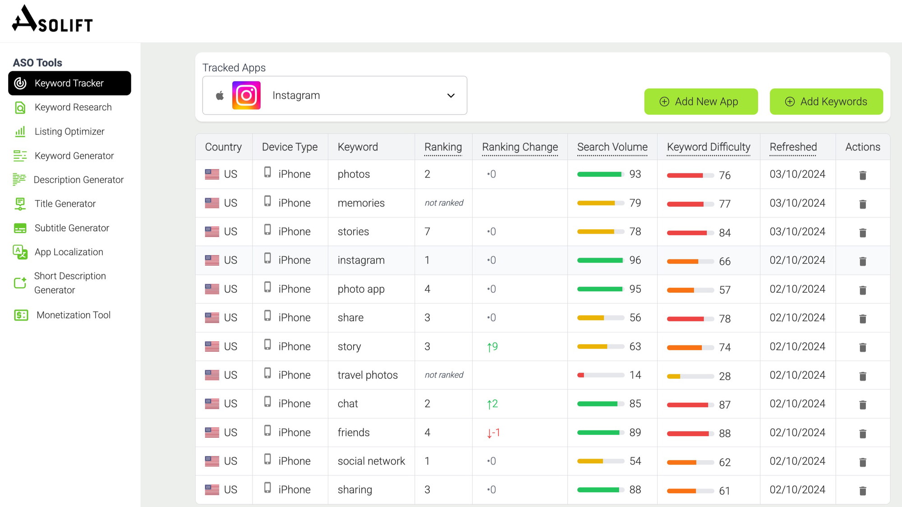
Task: Click ranking change '↑9' for story
Action: click(x=492, y=346)
